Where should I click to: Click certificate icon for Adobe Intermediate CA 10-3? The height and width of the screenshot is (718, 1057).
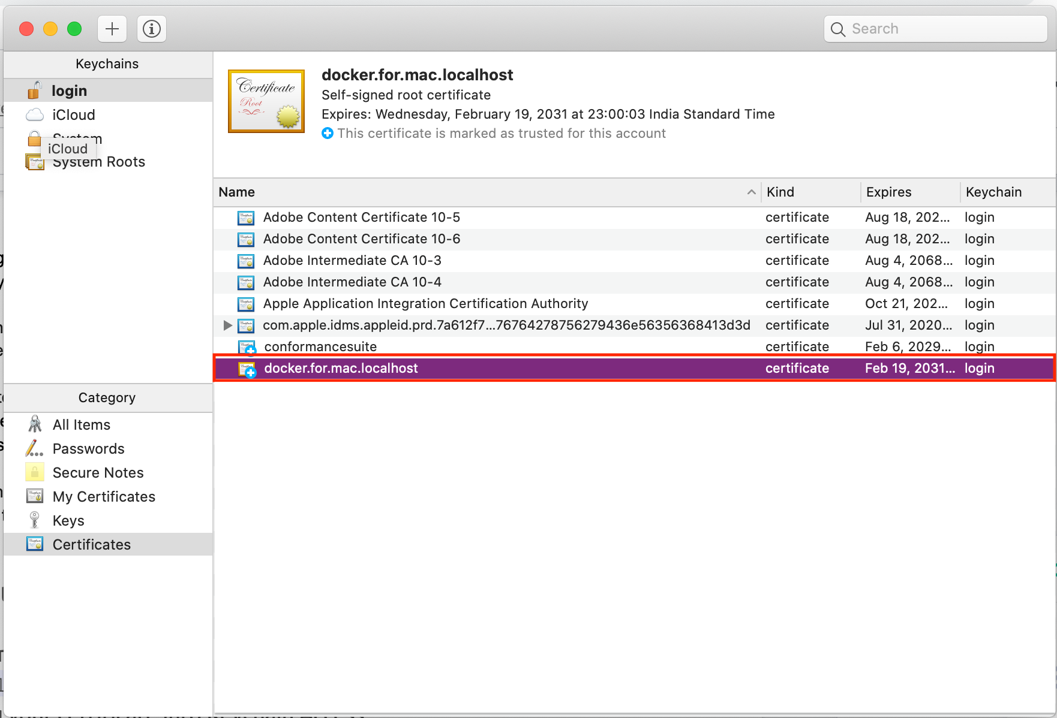coord(246,261)
